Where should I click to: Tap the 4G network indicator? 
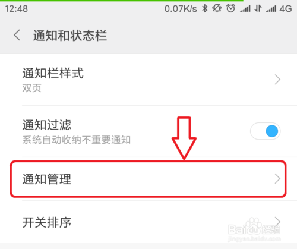(286, 9)
